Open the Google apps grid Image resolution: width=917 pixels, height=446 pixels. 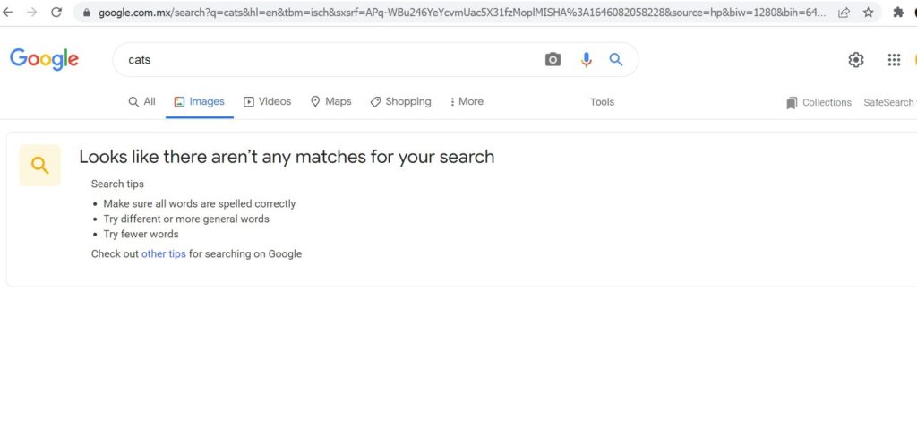coord(894,60)
